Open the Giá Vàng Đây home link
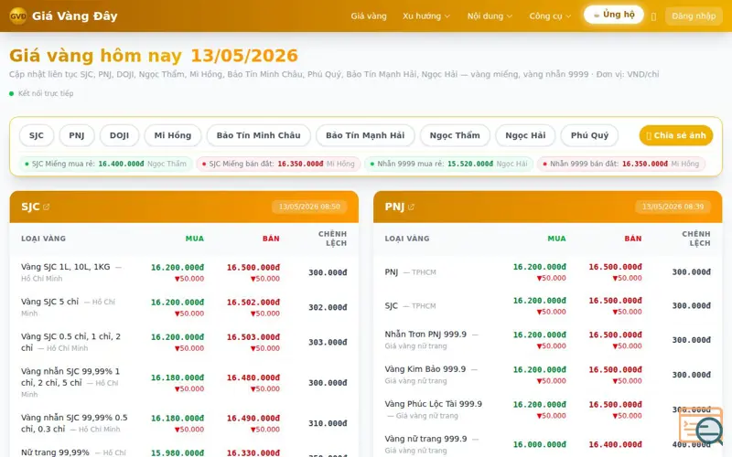The image size is (732, 457). [63, 16]
